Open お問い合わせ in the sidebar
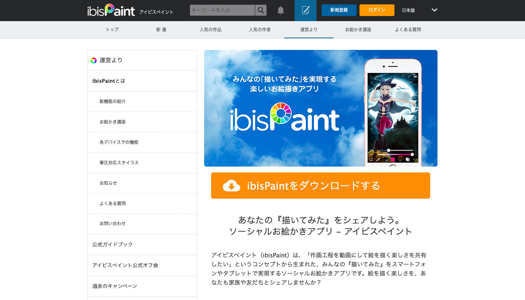 click(113, 223)
